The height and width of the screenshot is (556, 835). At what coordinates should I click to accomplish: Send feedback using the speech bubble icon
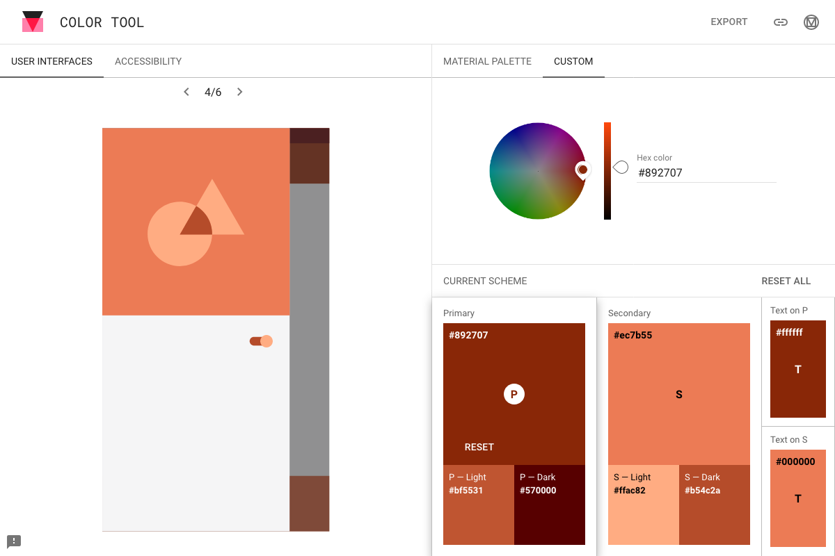point(14,541)
